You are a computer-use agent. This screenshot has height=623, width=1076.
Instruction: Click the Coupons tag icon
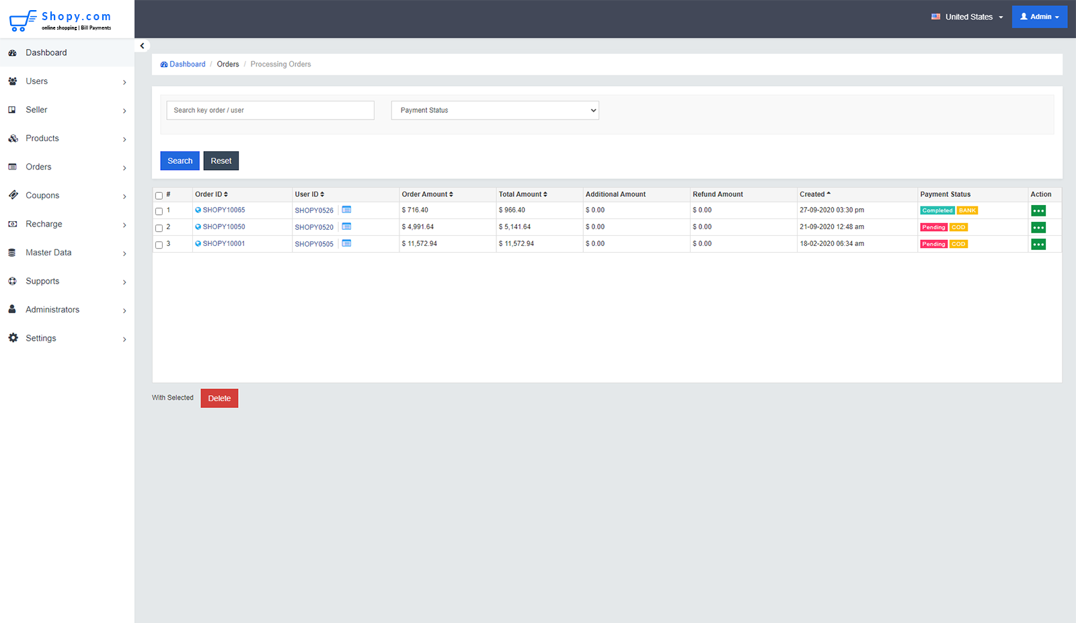click(12, 196)
